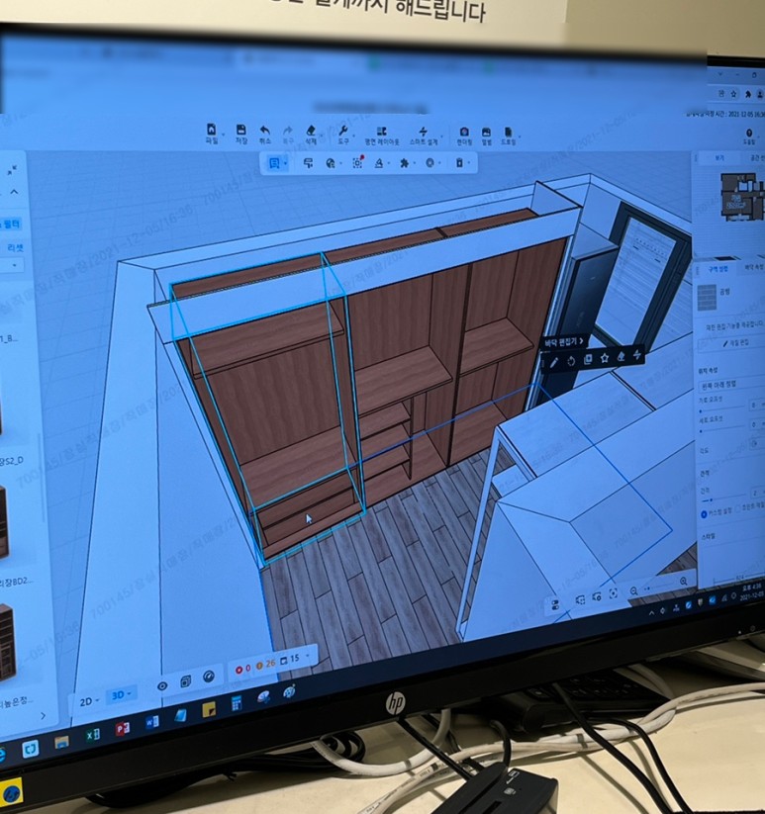Click the circular ring tool icon

[x=430, y=163]
